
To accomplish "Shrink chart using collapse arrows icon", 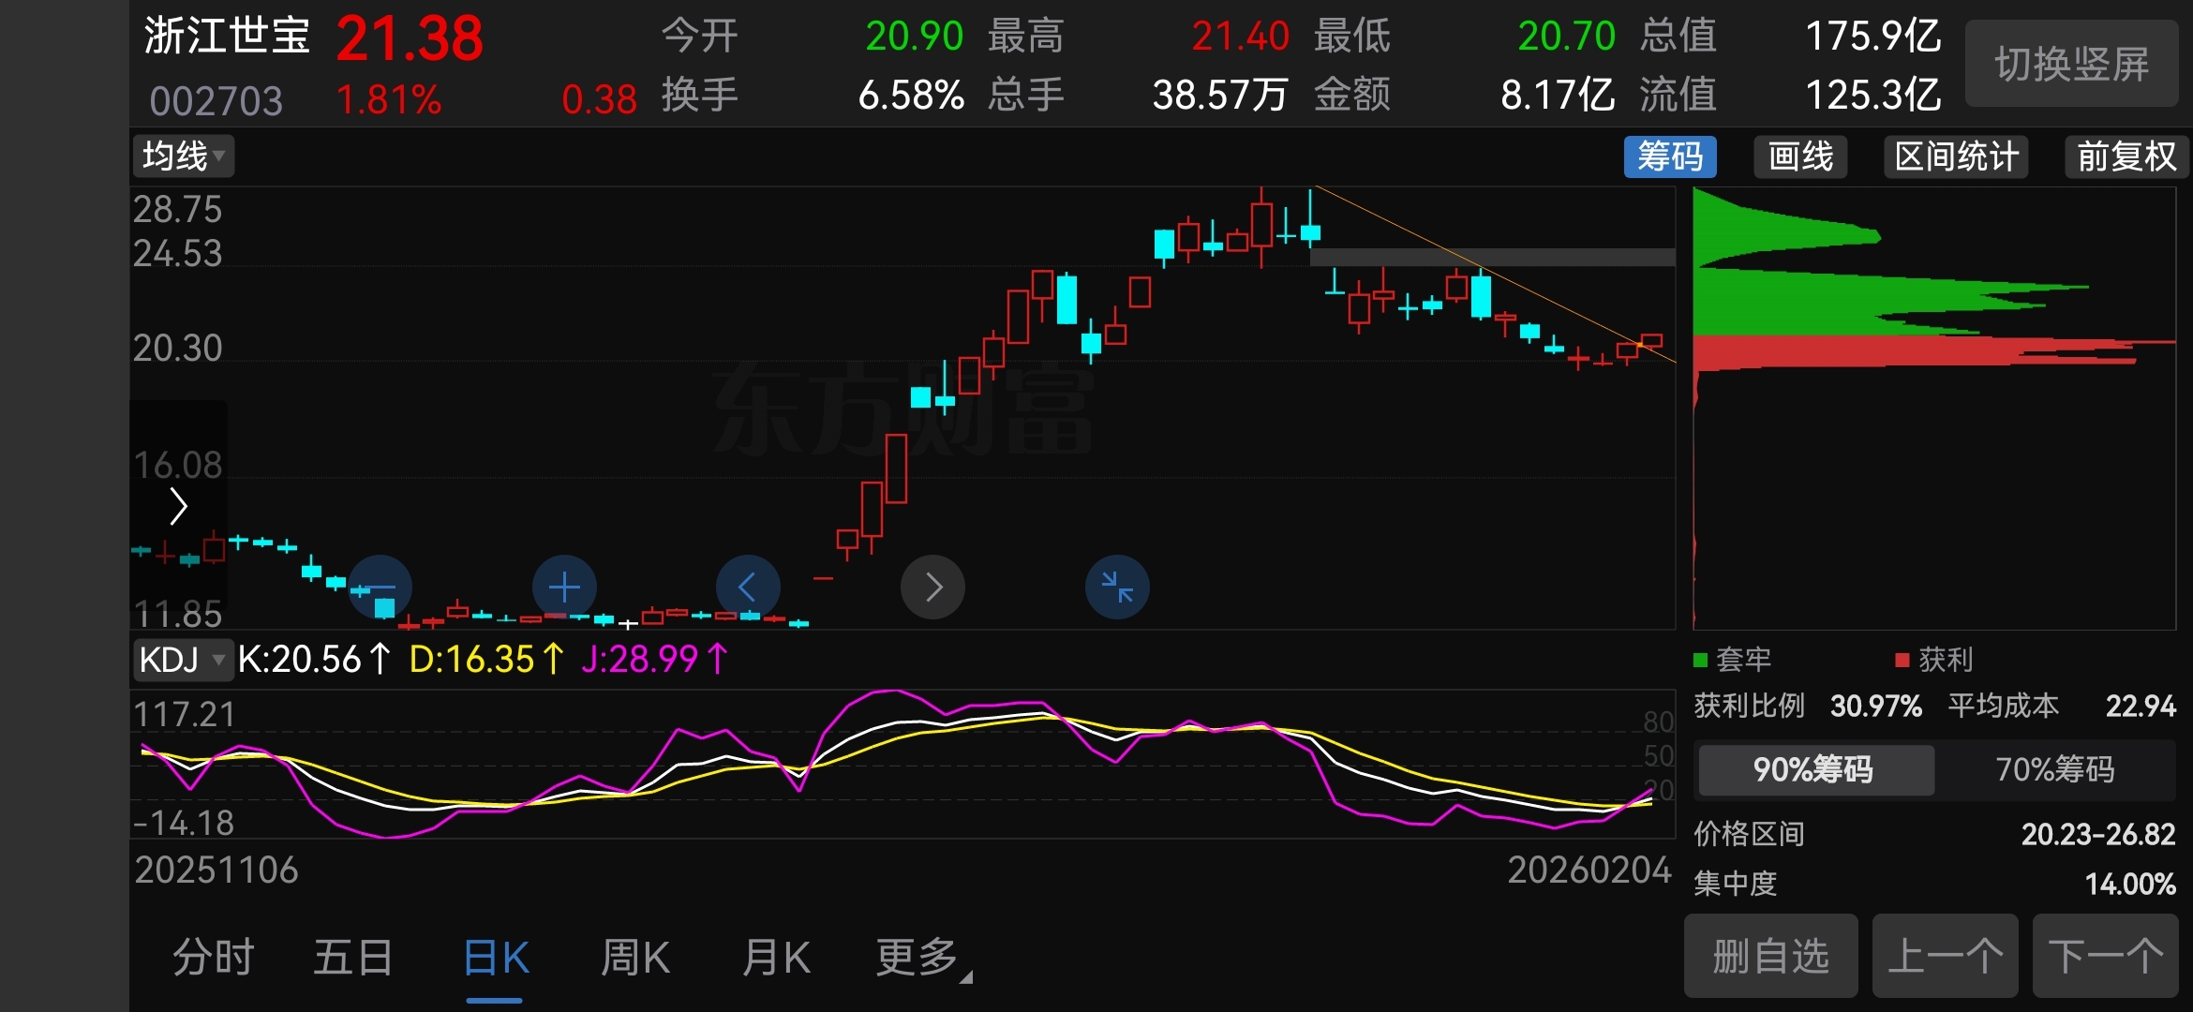I will (1117, 588).
